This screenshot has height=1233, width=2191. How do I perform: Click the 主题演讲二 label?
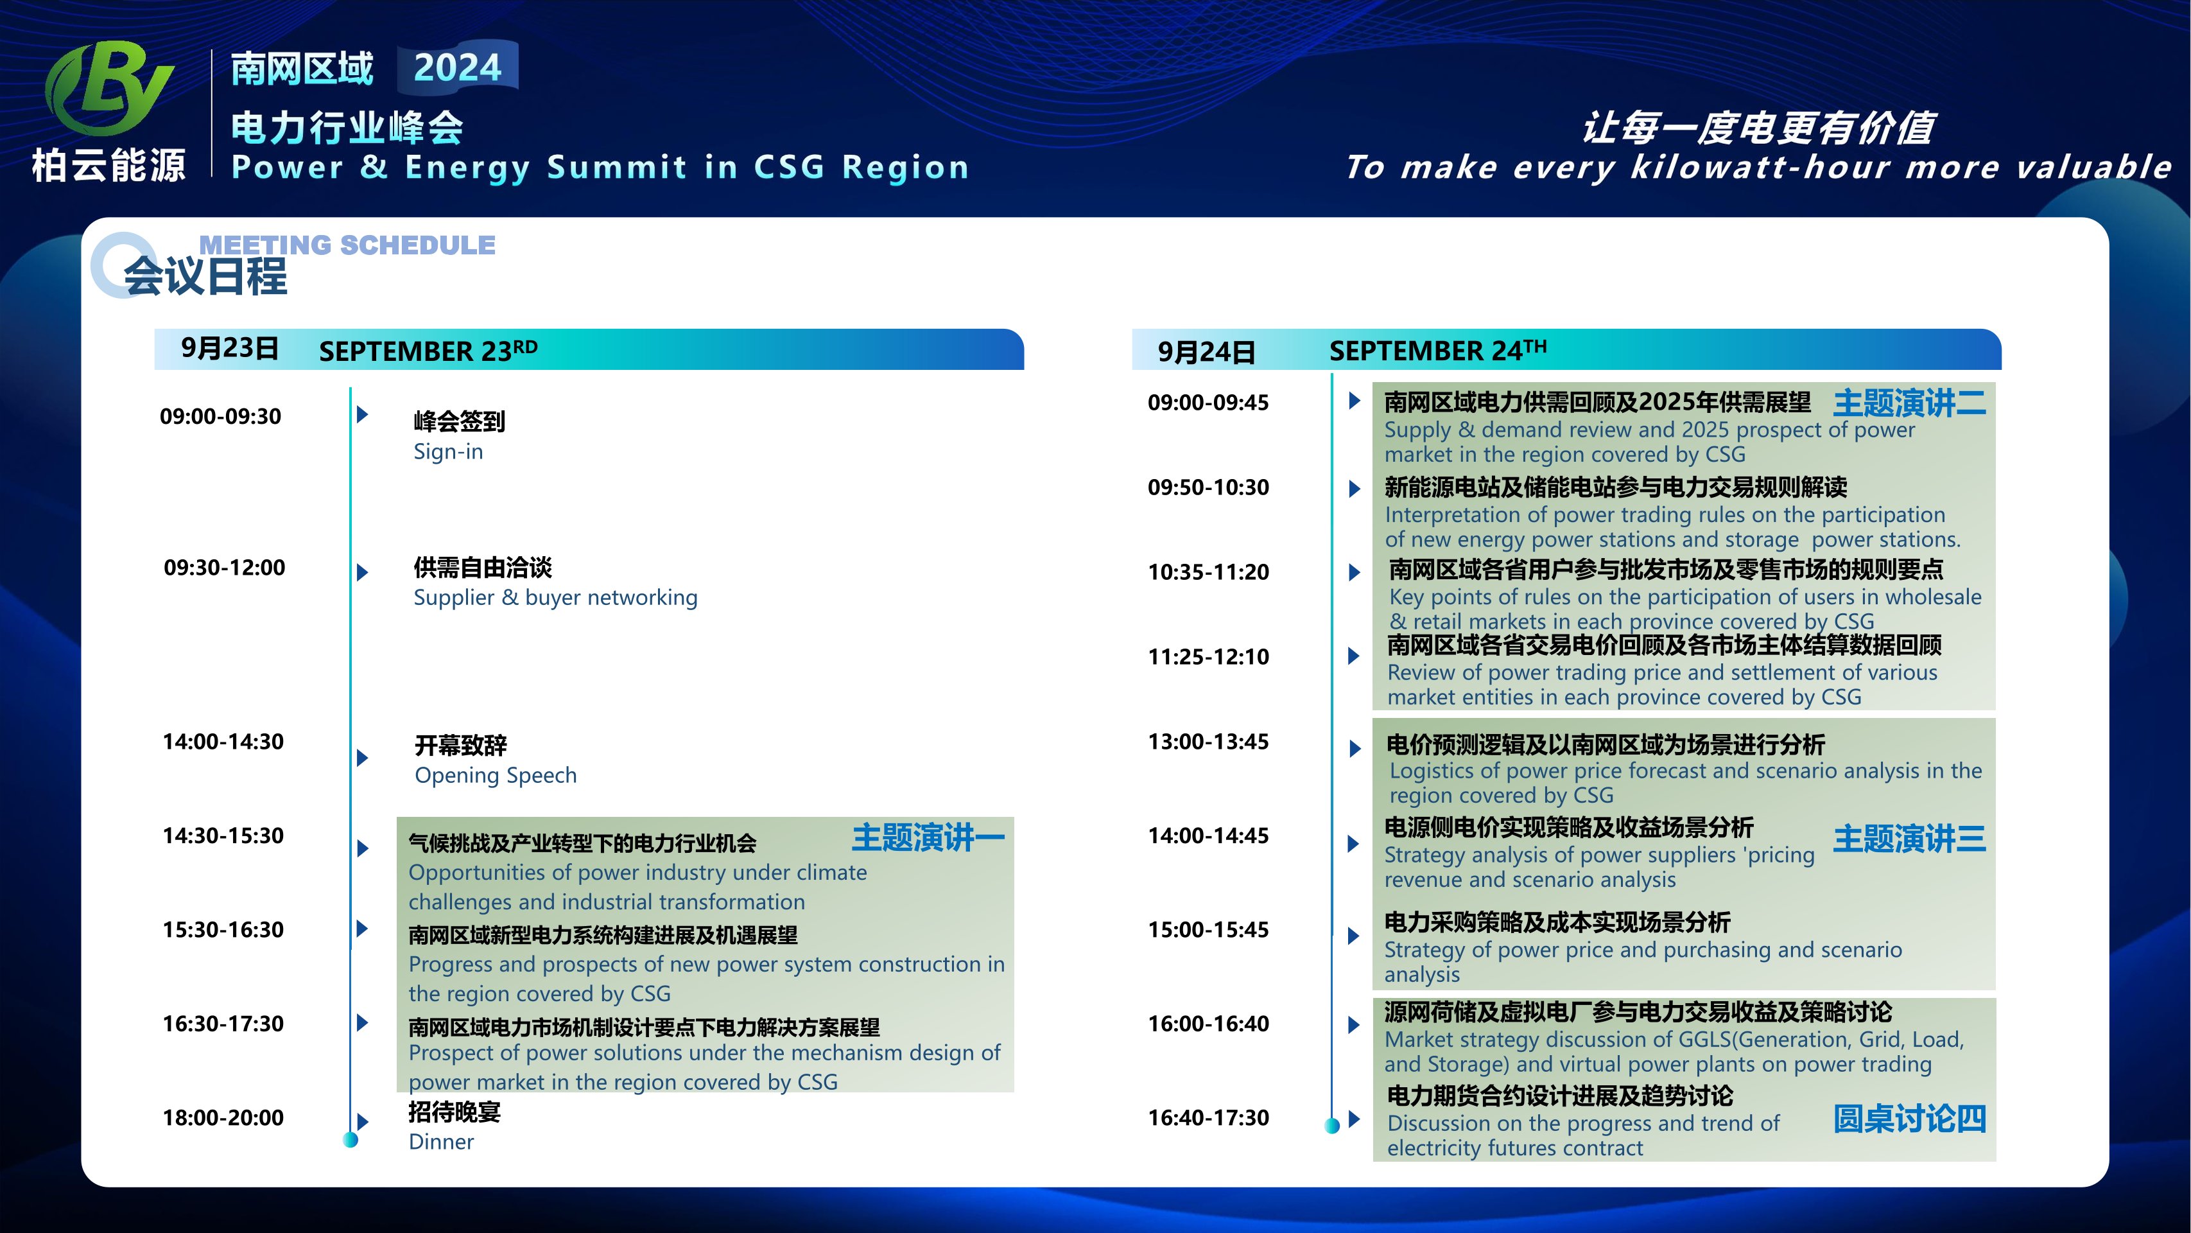[x=1909, y=403]
